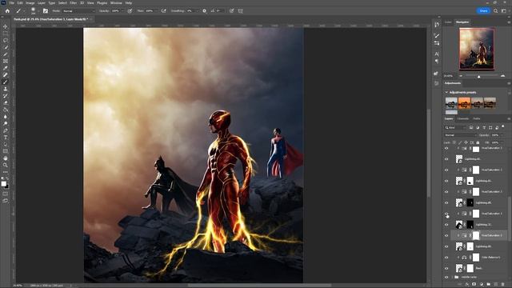Click the Home icon in options bar
This screenshot has width=512, height=288.
coord(7,10)
